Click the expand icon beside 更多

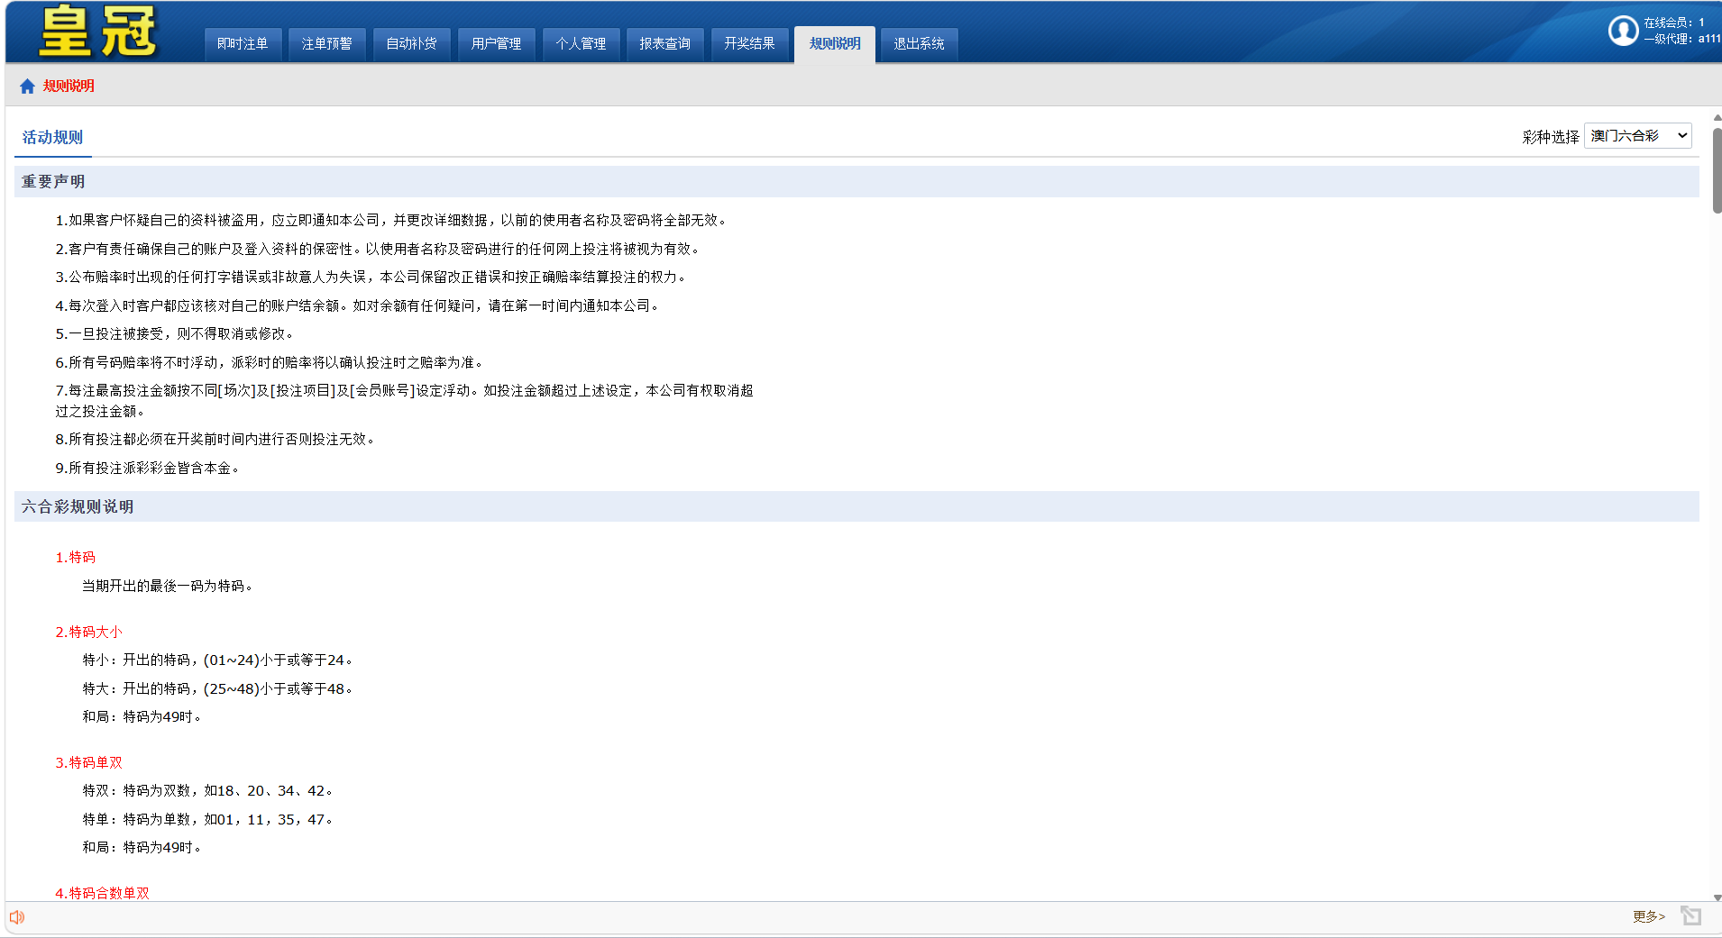1690,916
